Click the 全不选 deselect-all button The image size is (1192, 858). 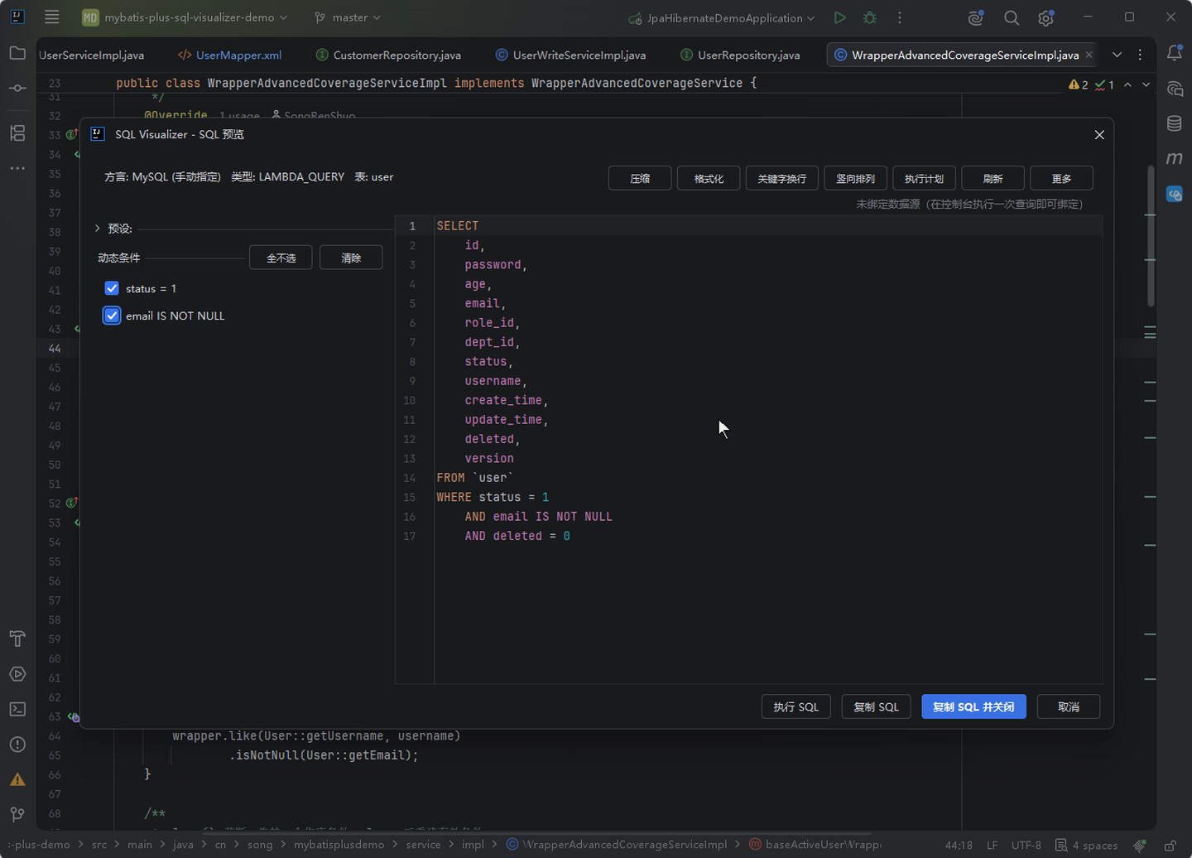tap(281, 258)
